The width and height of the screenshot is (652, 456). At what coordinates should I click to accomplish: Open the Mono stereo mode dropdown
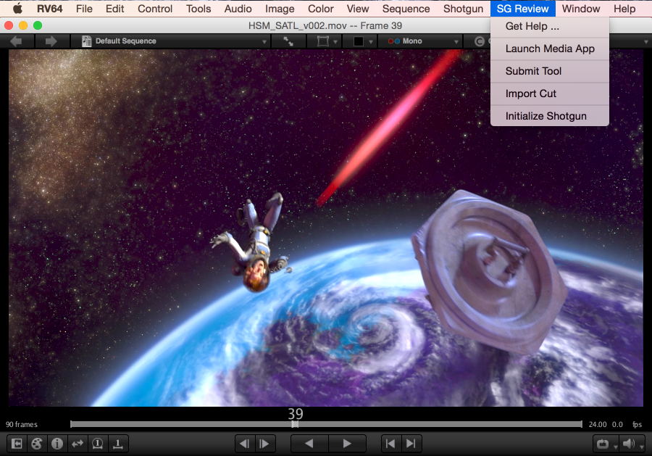(423, 41)
